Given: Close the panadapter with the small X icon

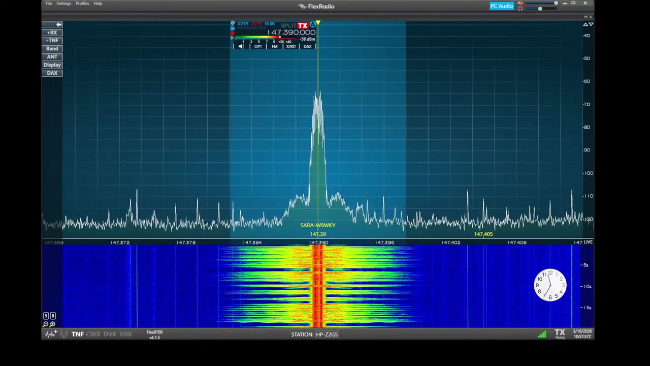Looking at the screenshot, I should point(590,17).
